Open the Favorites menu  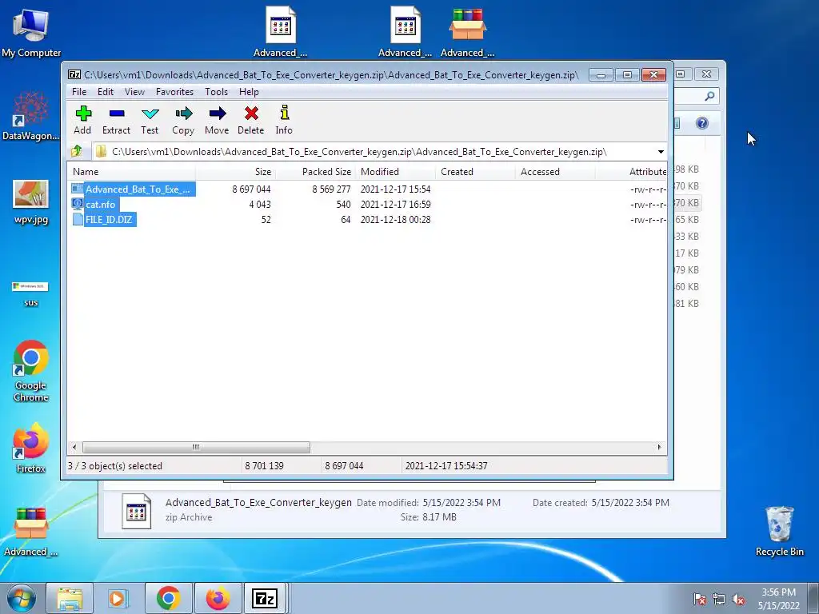pyautogui.click(x=174, y=92)
